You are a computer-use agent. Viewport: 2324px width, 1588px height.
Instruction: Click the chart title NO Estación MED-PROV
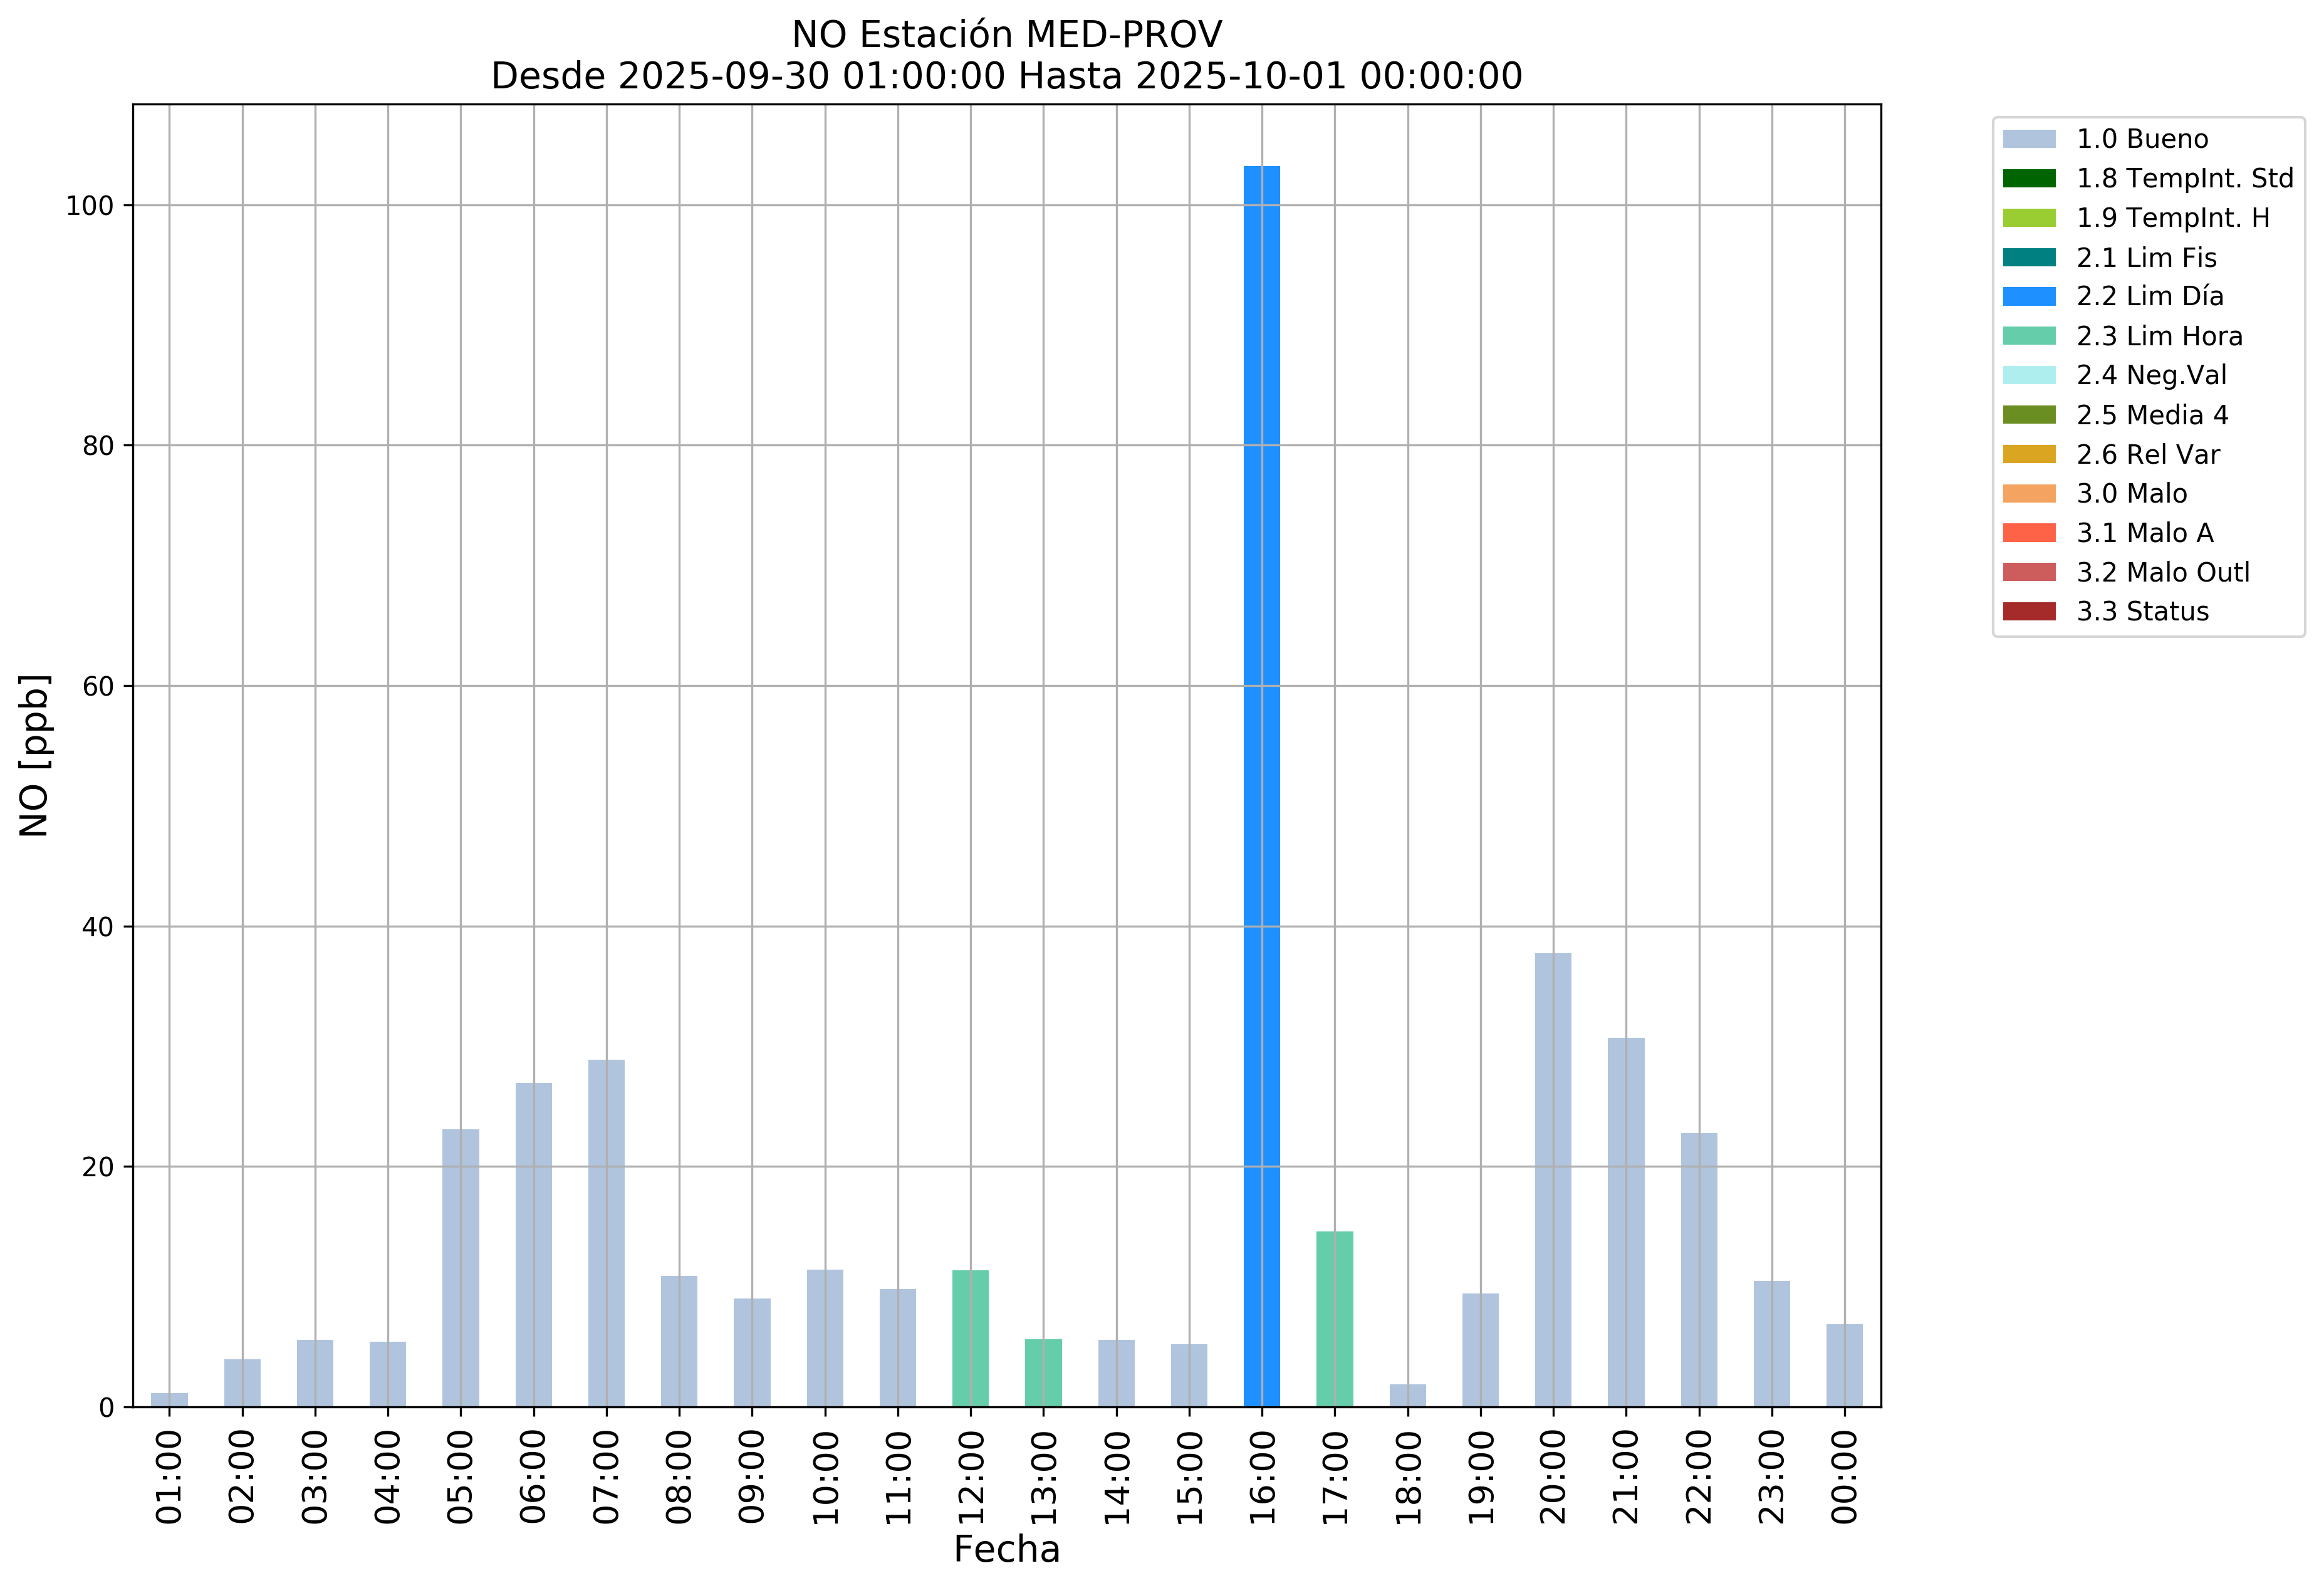[1006, 35]
